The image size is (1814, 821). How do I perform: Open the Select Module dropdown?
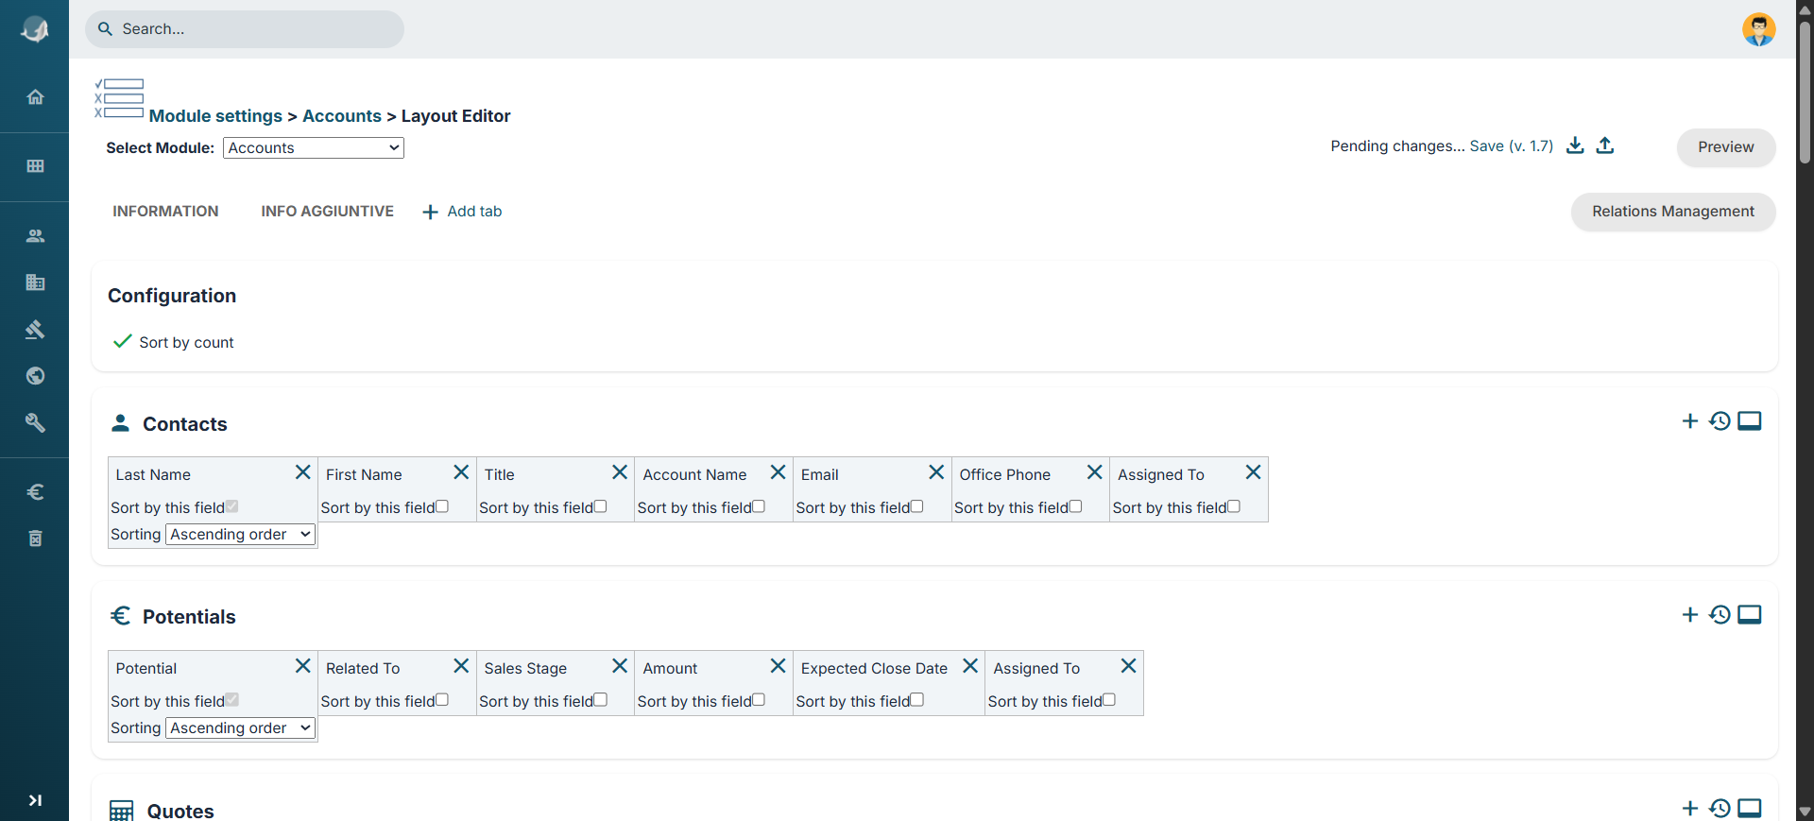(314, 147)
